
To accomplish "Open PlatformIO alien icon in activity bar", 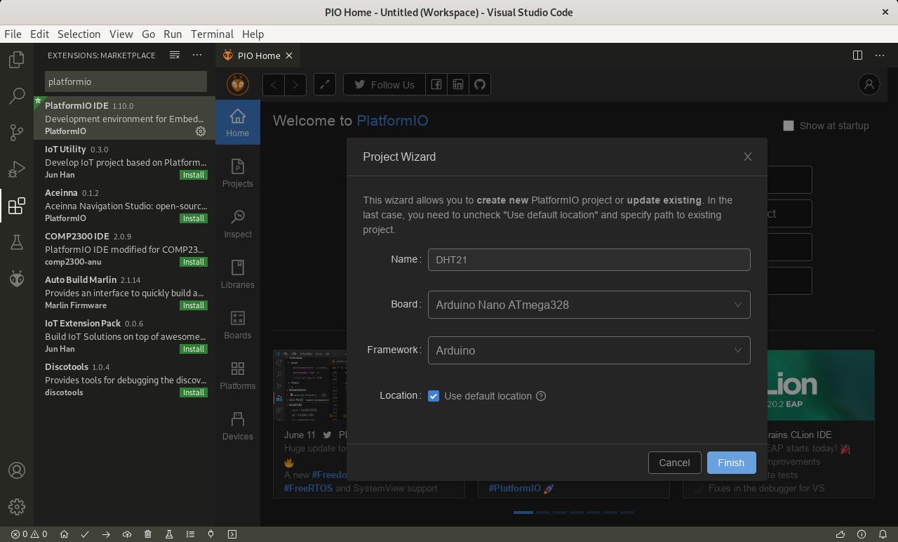I will (17, 279).
